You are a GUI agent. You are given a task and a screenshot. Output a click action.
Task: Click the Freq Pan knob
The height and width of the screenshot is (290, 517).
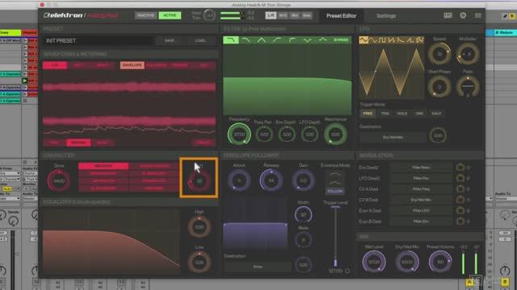(x=264, y=135)
